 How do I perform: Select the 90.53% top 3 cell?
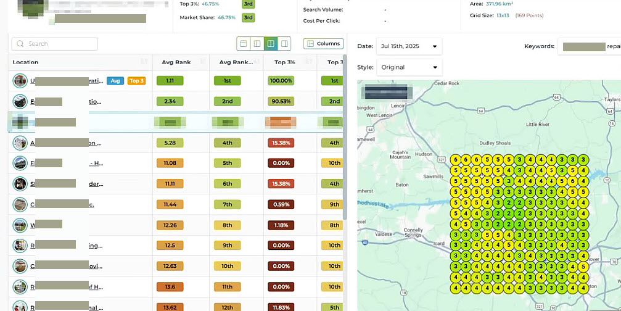point(281,101)
